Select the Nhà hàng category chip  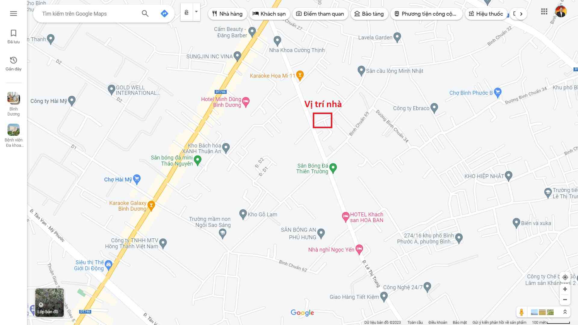pyautogui.click(x=227, y=14)
